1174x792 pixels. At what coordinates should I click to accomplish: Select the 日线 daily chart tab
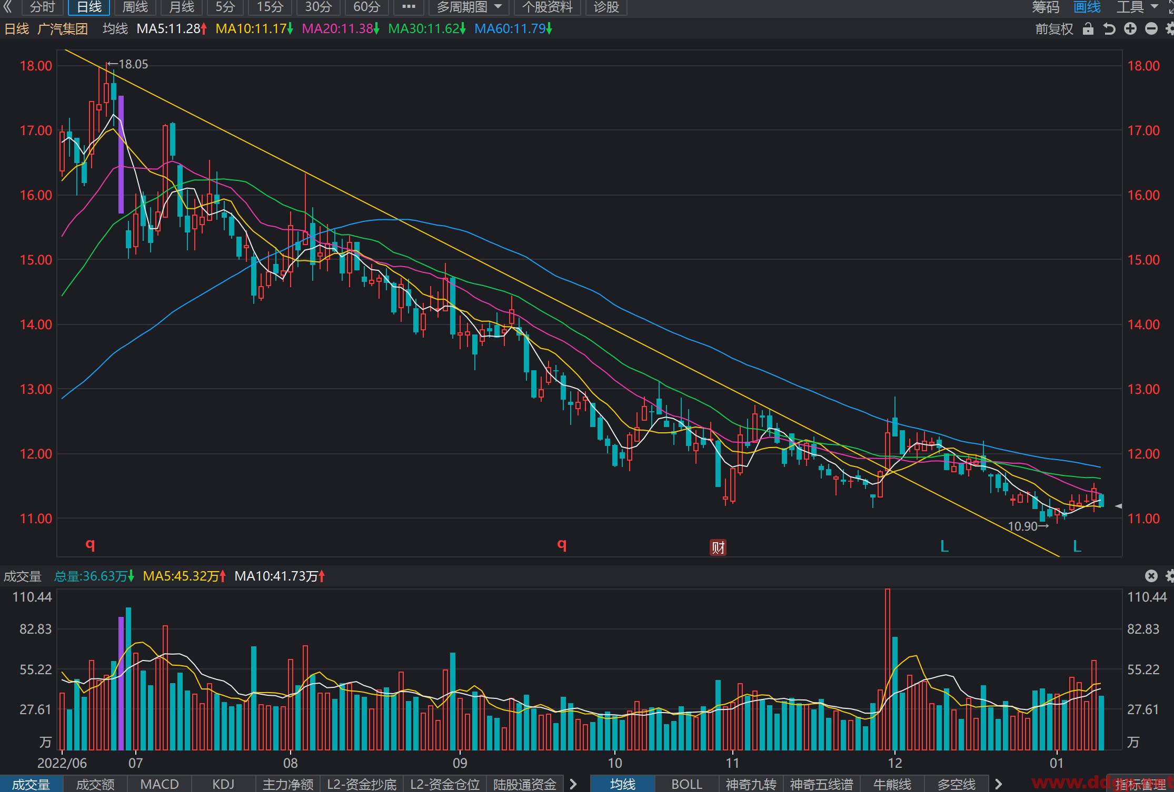coord(89,7)
